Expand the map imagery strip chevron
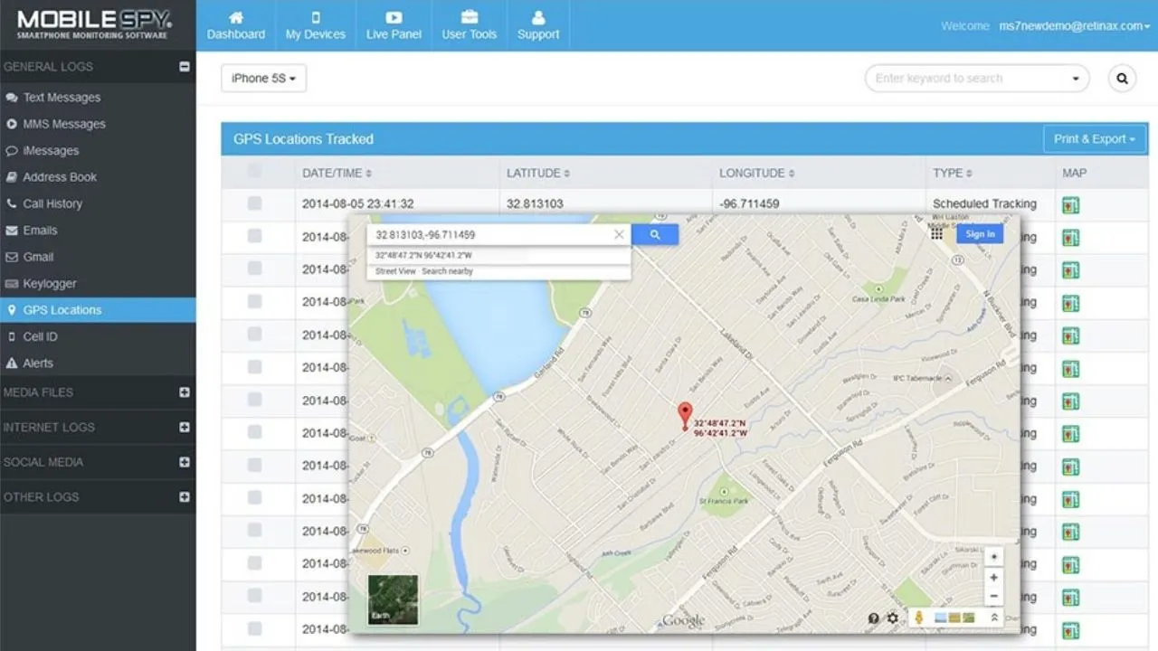This screenshot has height=651, width=1158. (x=993, y=618)
